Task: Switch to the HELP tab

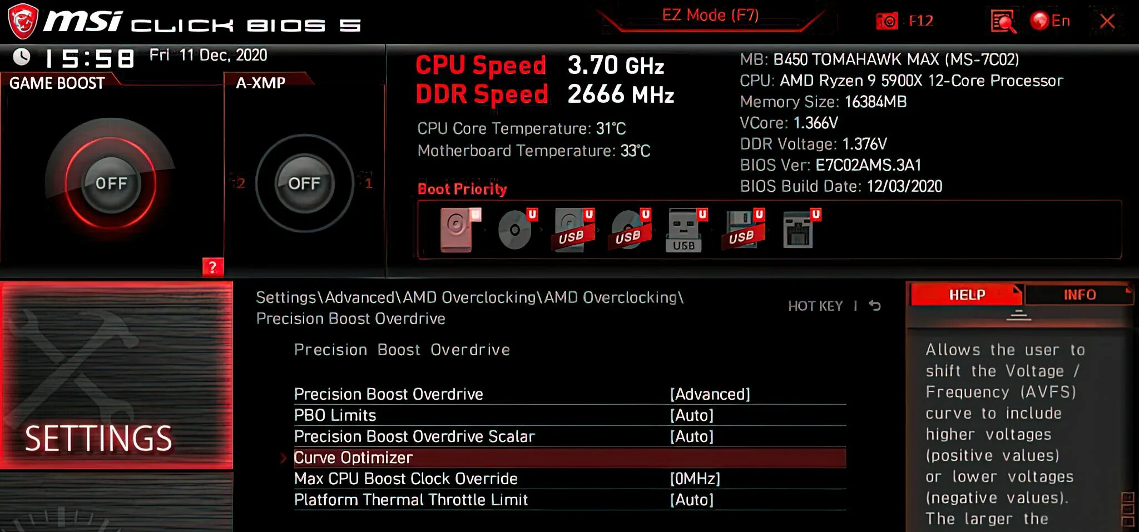Action: click(967, 295)
